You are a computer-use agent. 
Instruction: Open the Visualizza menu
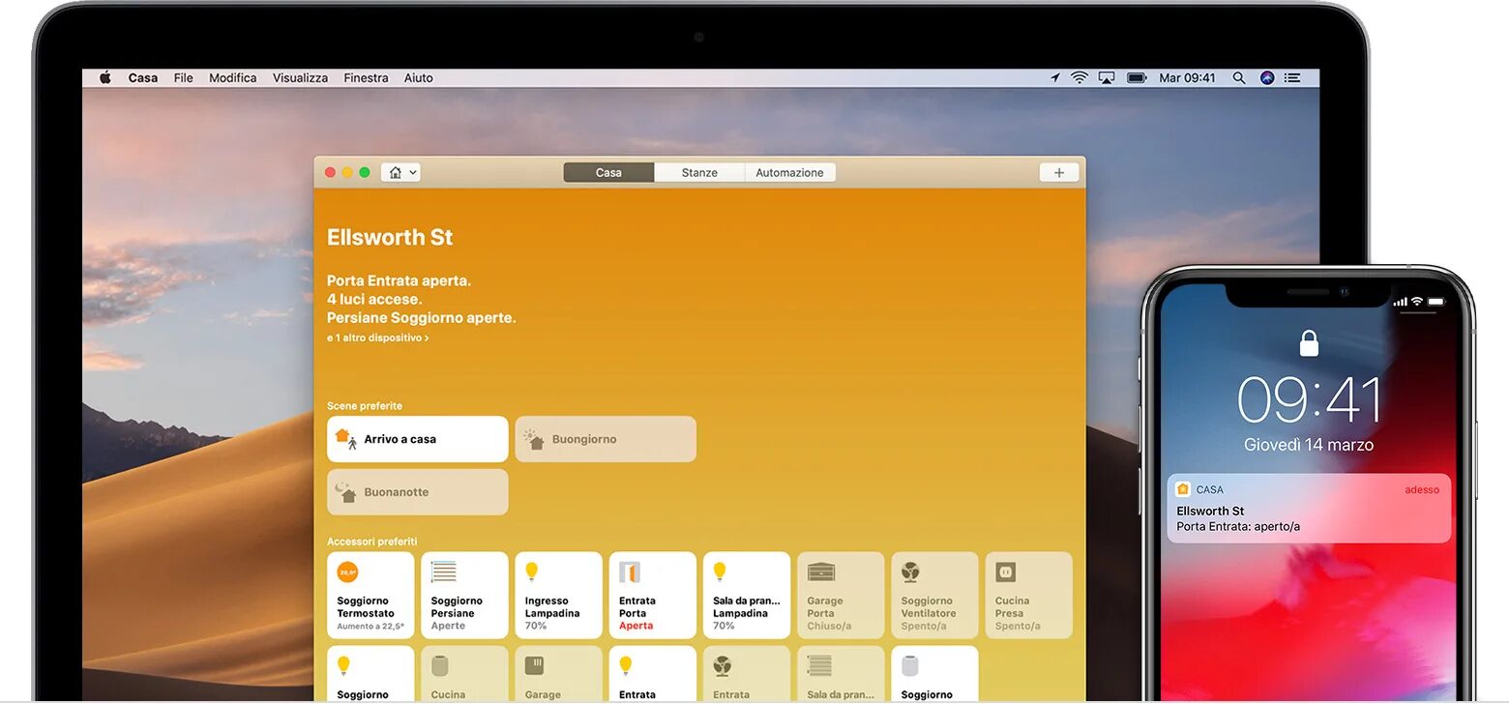(x=300, y=77)
